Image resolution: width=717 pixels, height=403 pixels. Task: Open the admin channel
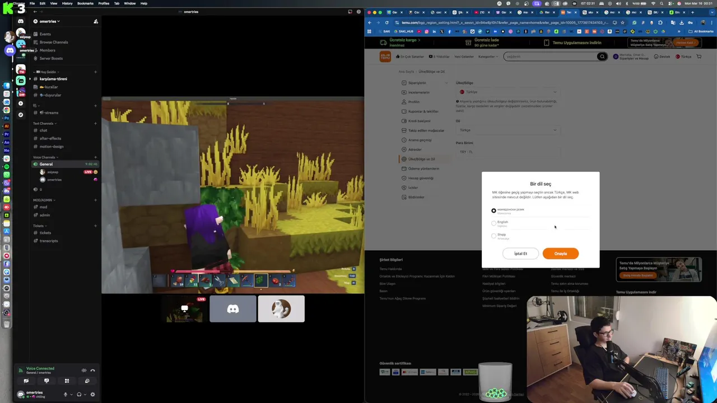pyautogui.click(x=44, y=215)
